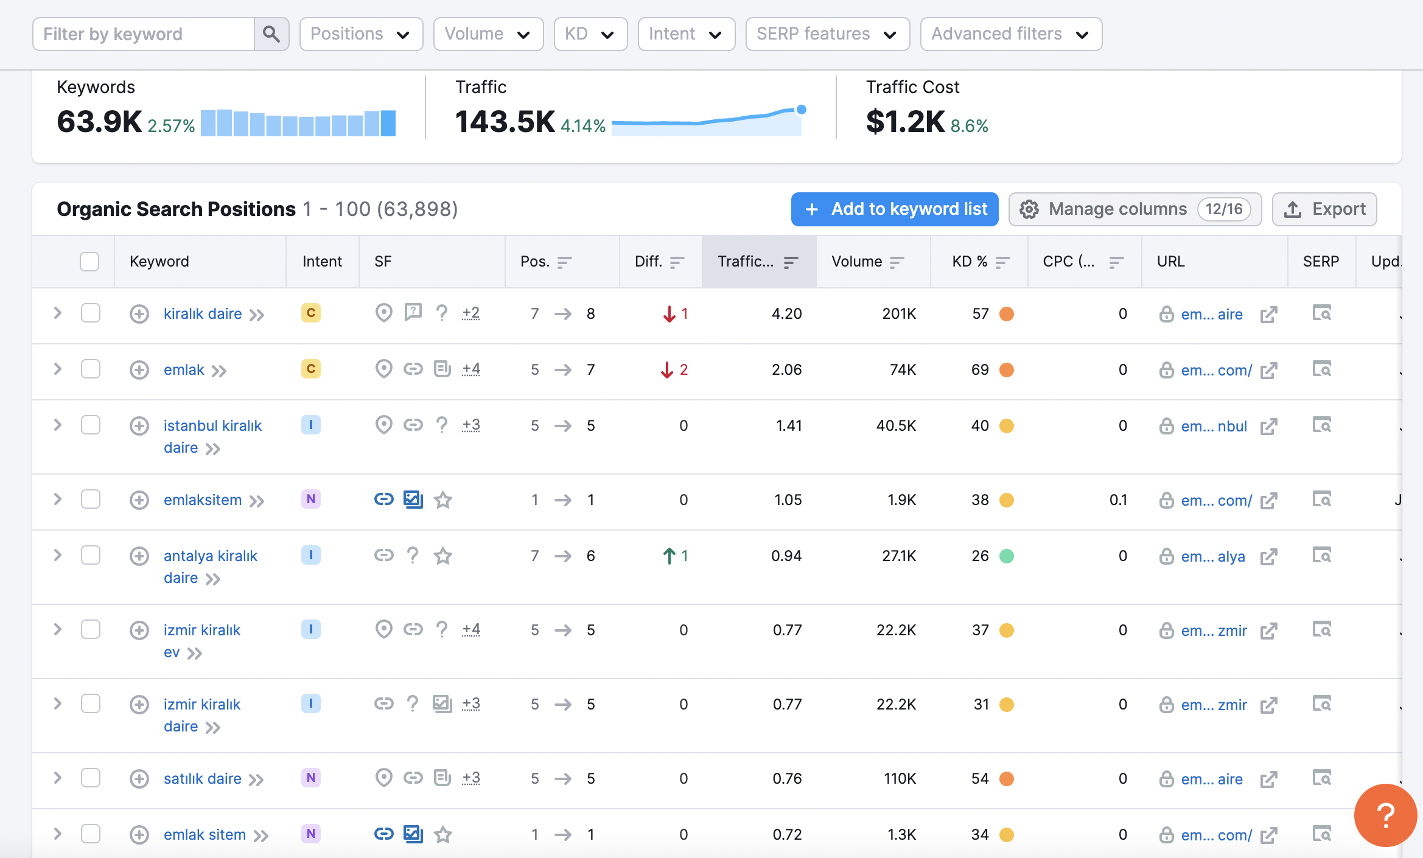Click the keyword search magnifier icon
The height and width of the screenshot is (858, 1423).
(x=271, y=34)
